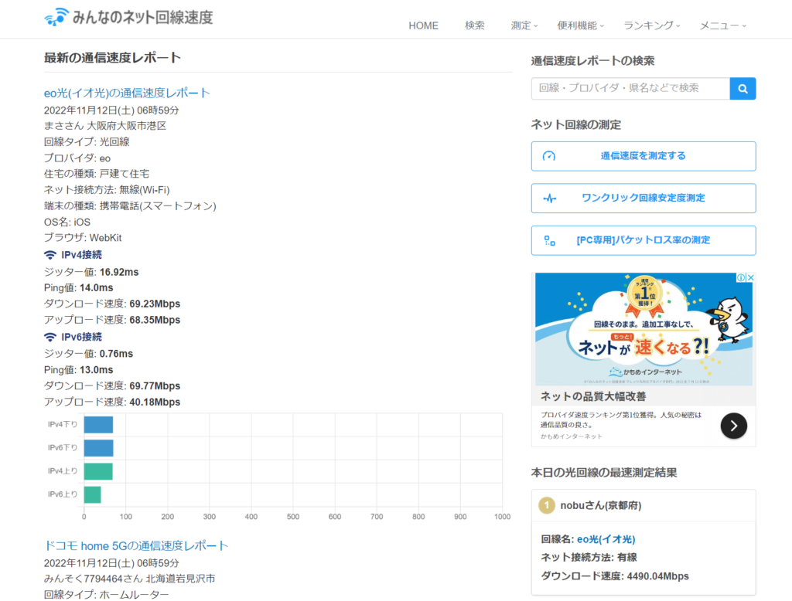792x601 pixels.
Task: Click the ネットの品質大幅改善 ad headline
Action: [x=593, y=396]
